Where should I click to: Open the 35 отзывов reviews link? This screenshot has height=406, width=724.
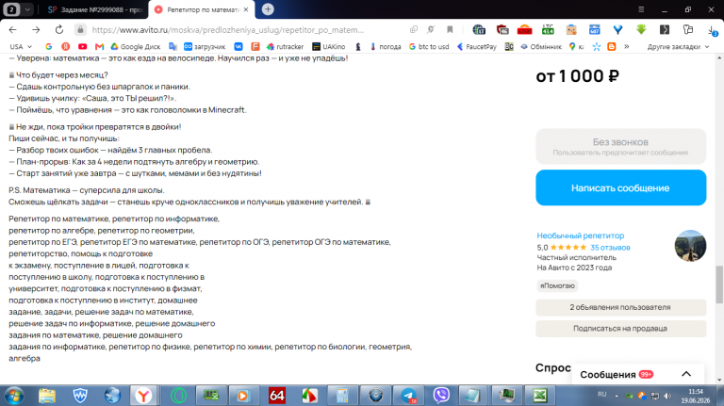[x=610, y=248]
